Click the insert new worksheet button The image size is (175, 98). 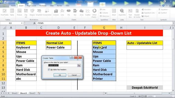point(39,93)
